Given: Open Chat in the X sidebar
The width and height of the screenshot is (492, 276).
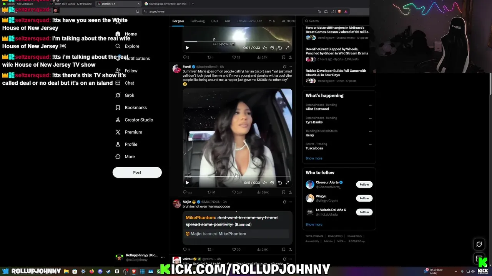Looking at the screenshot, I should click(125, 83).
